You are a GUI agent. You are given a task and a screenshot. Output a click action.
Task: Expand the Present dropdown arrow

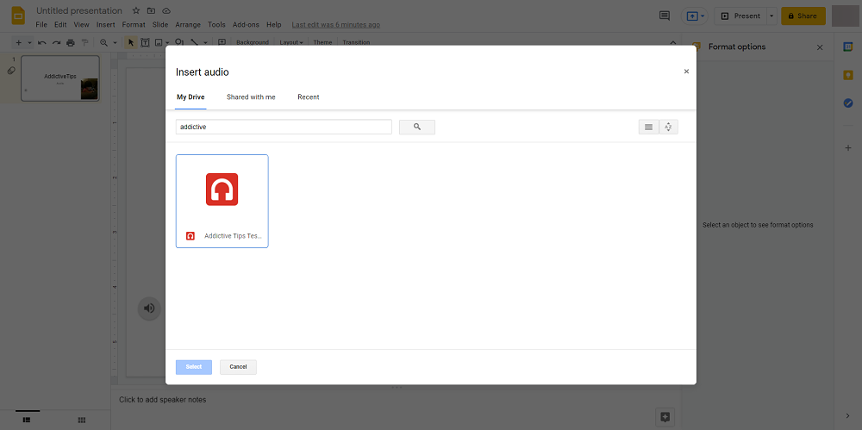click(x=771, y=16)
